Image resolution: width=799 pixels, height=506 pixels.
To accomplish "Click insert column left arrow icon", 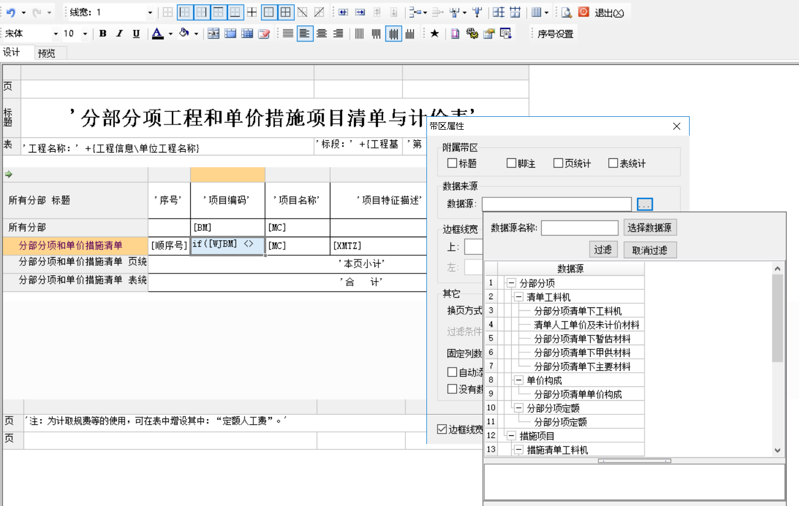I will click(343, 12).
